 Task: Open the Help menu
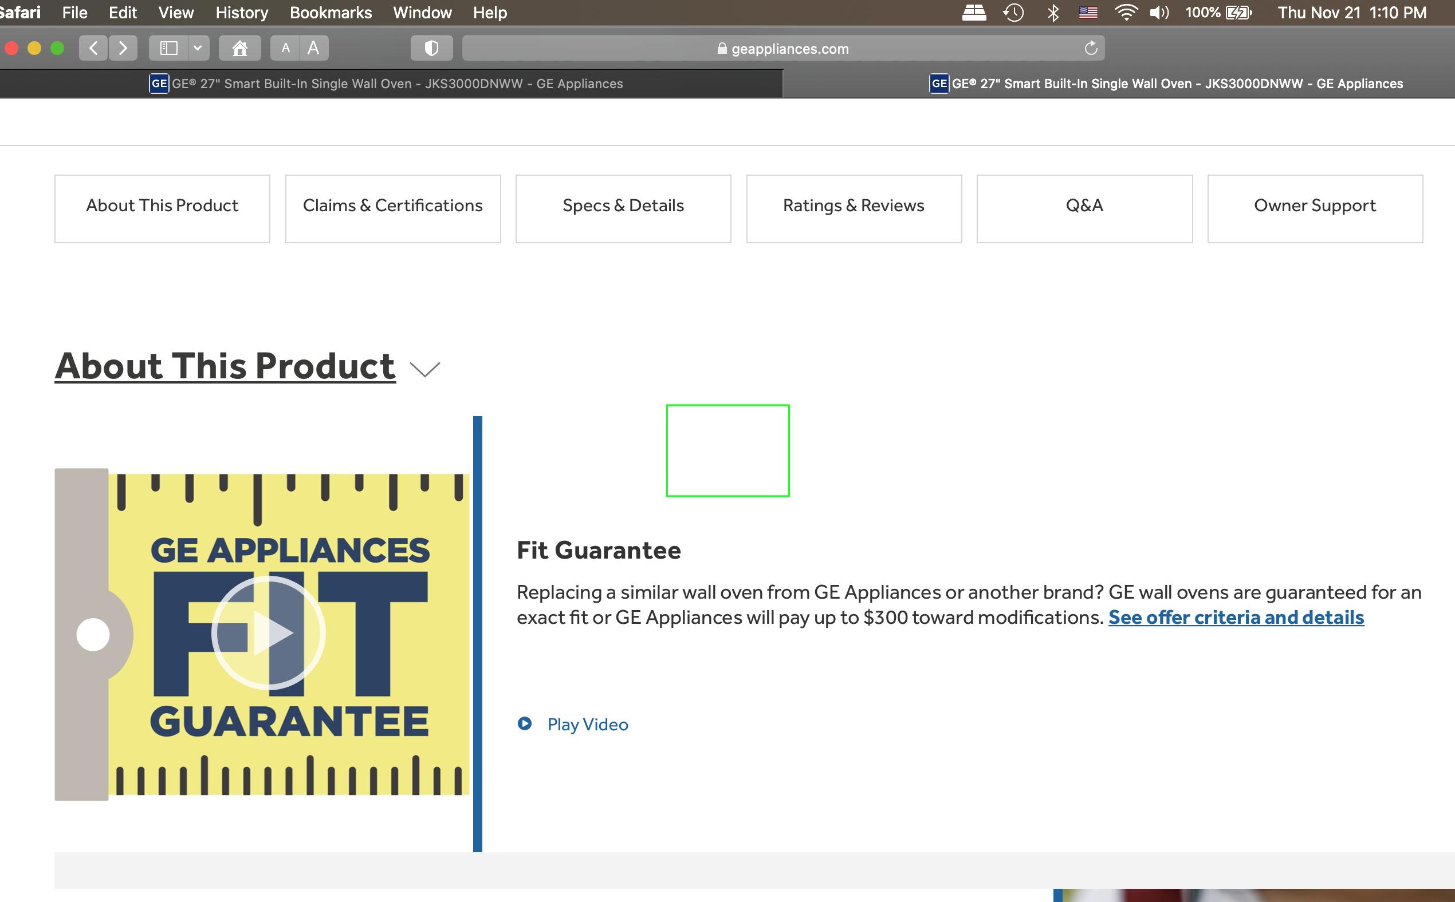490,13
